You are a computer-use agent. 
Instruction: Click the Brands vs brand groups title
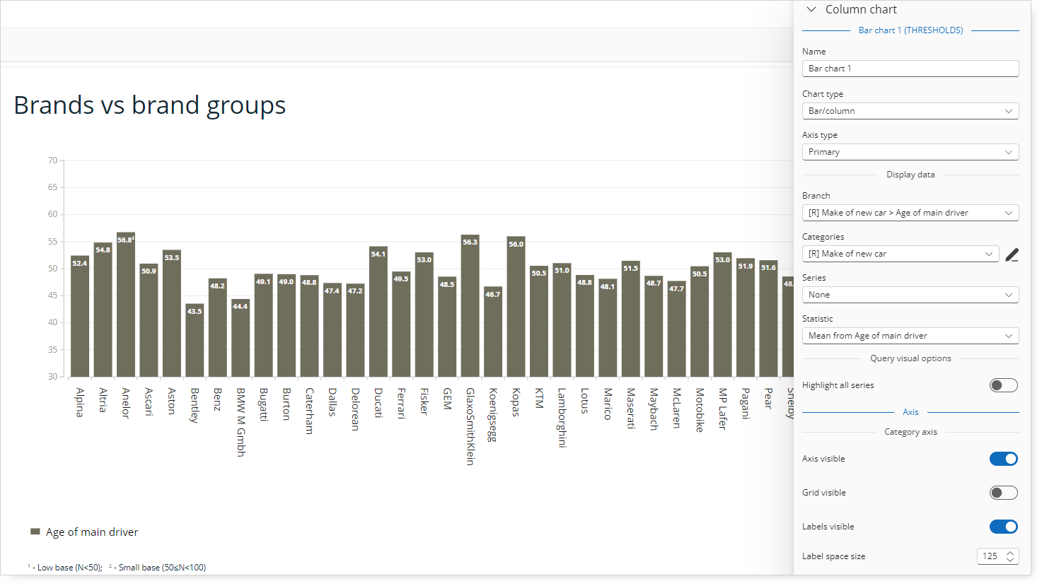pos(150,105)
